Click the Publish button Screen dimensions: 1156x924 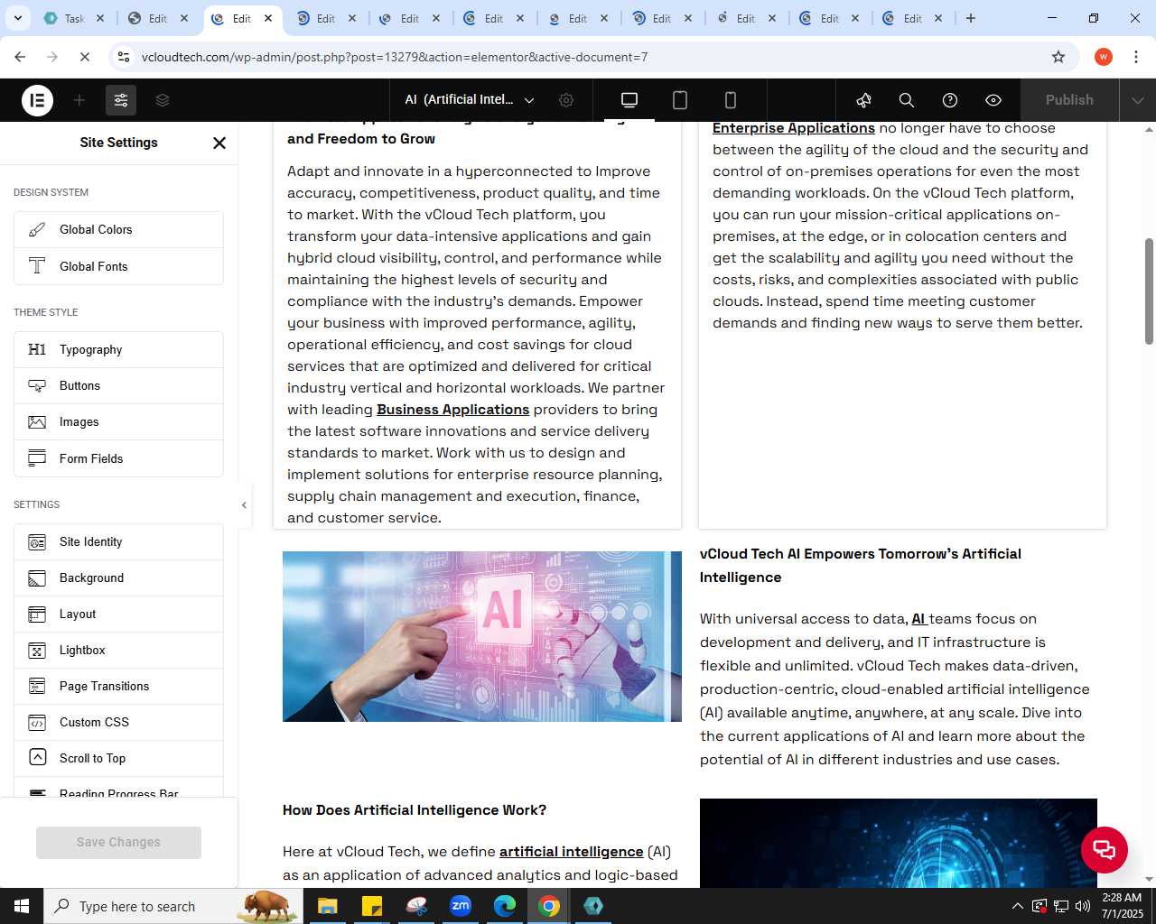click(1069, 100)
